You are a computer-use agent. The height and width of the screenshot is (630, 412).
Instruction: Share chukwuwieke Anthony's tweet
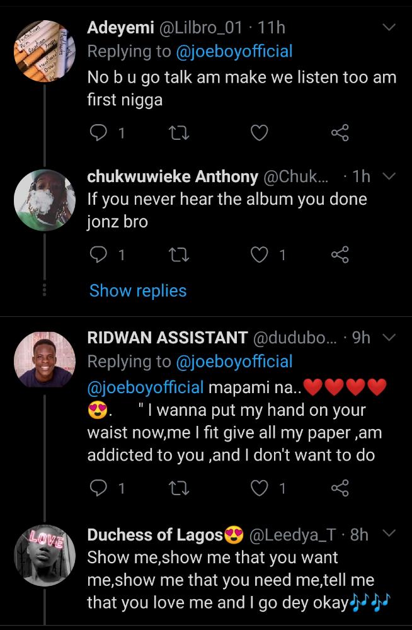340,255
